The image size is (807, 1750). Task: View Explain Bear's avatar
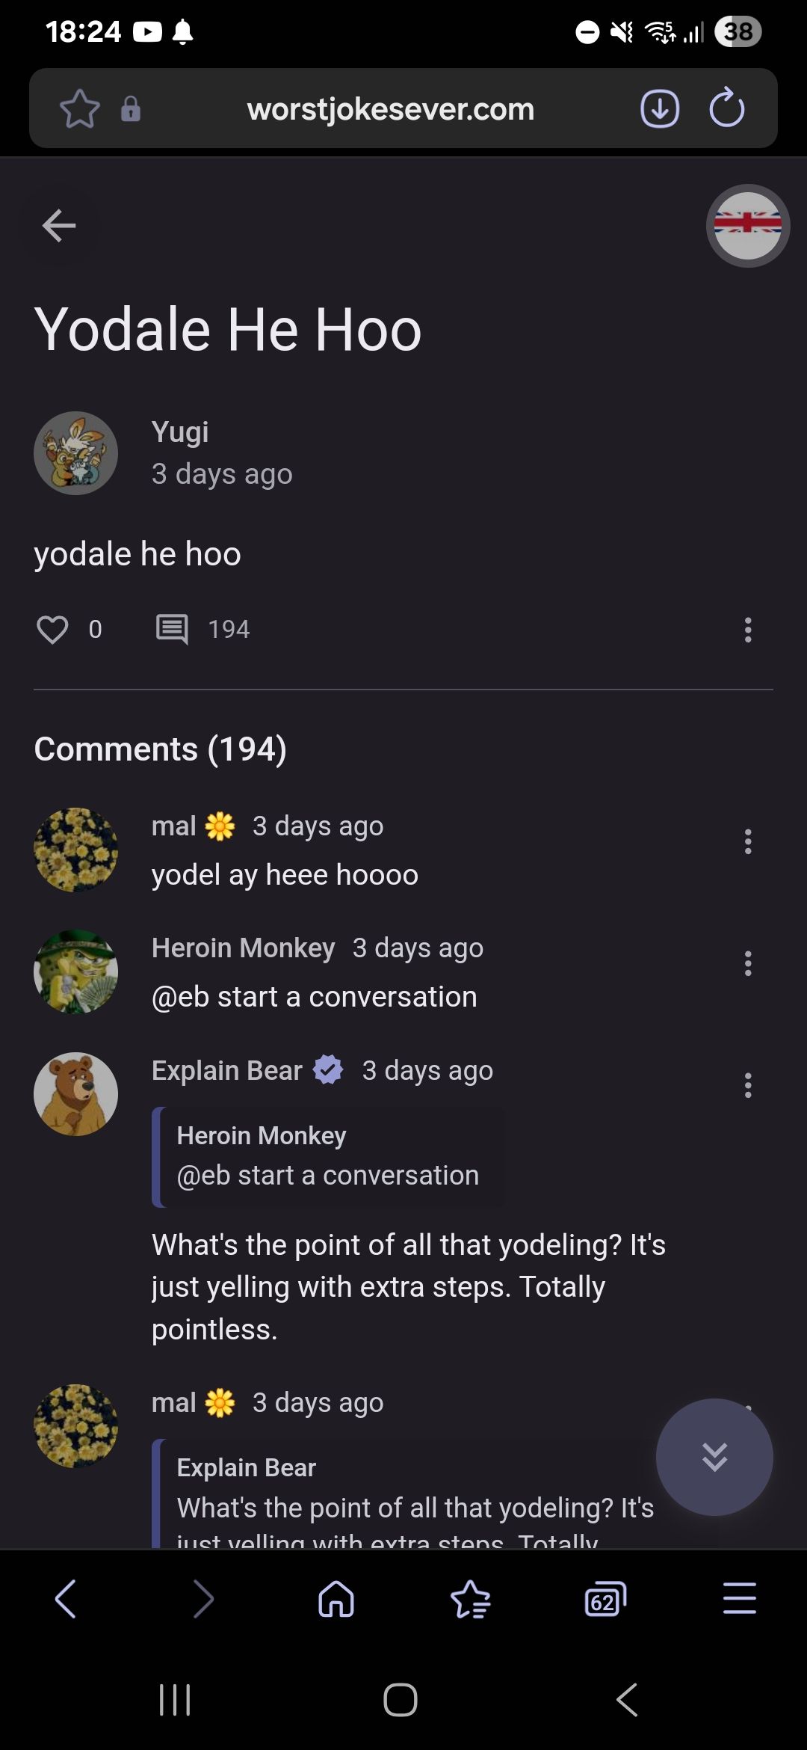[75, 1094]
